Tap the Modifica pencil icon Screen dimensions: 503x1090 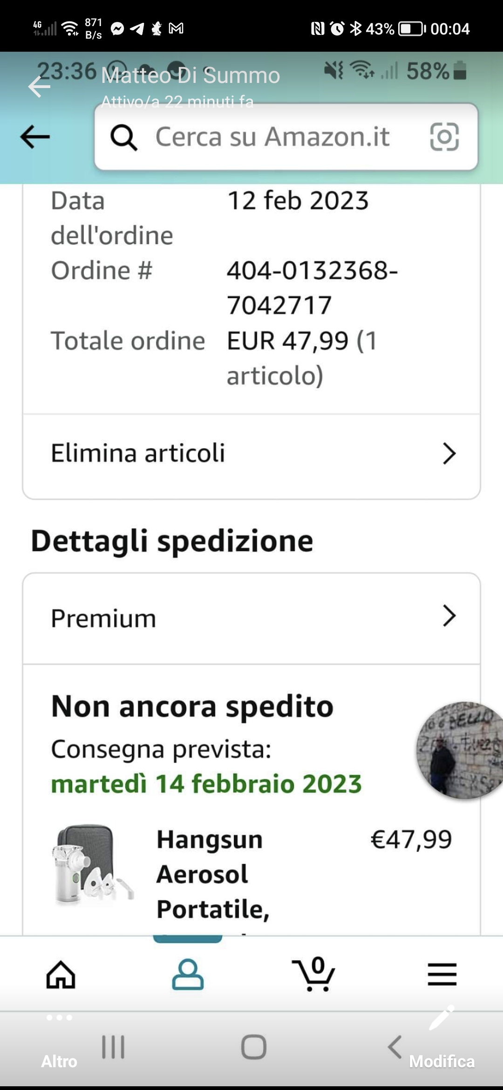point(442,1018)
